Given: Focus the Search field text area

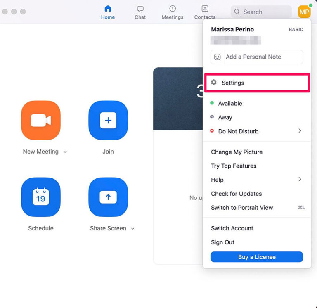Looking at the screenshot, I should click(x=261, y=12).
